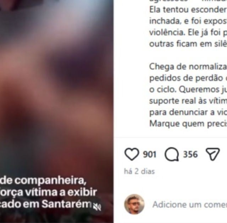Select the "outras ficam em" caption line
Viewport: 227px width, 223px height.
[x=188, y=44]
